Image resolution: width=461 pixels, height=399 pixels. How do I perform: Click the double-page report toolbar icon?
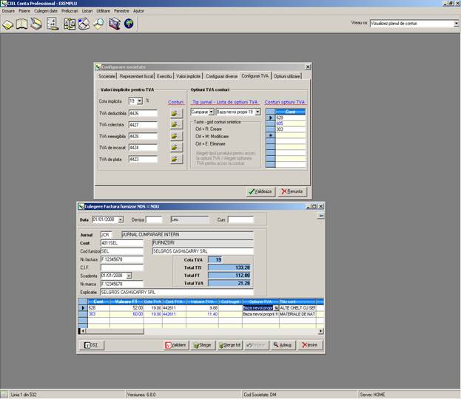point(70,24)
